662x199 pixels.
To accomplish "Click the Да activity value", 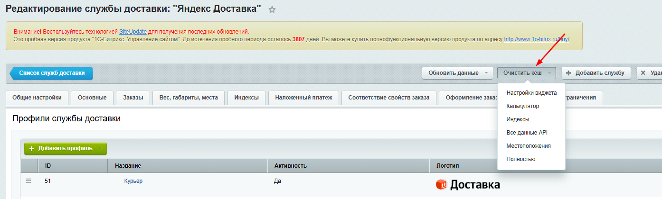I will [x=278, y=181].
